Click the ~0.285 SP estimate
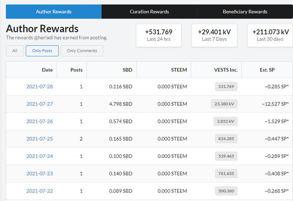 click(277, 87)
